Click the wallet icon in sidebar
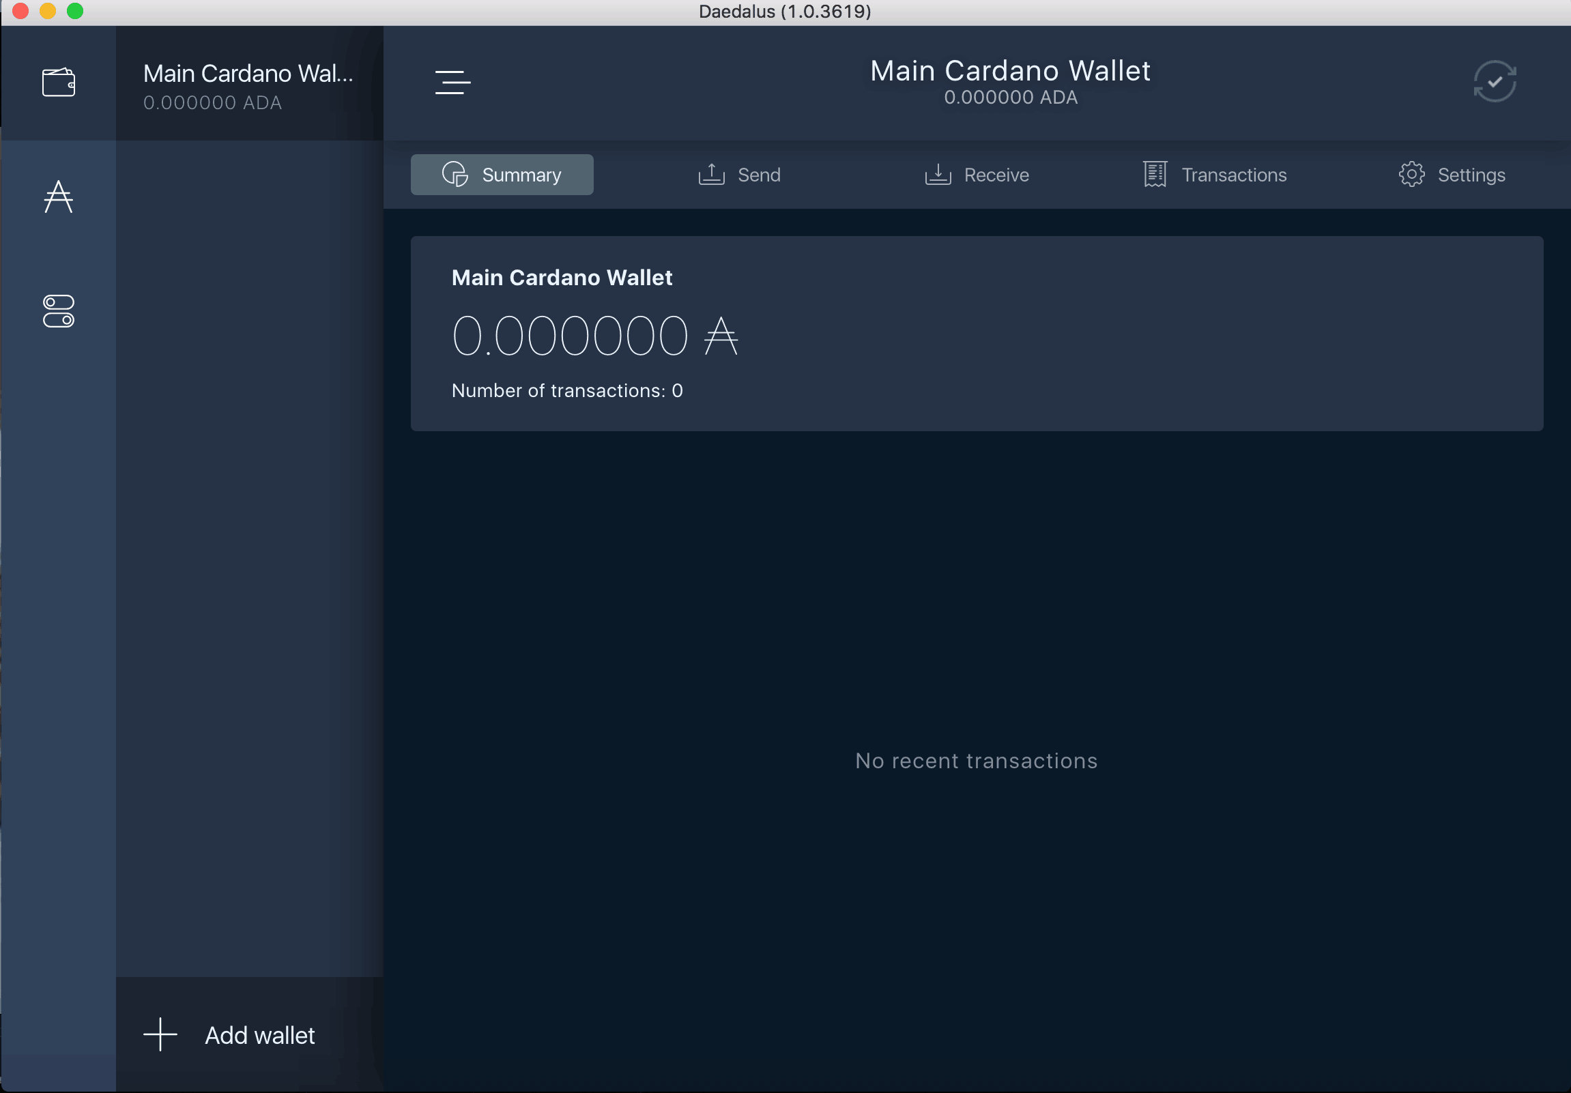The width and height of the screenshot is (1571, 1093). 59,80
